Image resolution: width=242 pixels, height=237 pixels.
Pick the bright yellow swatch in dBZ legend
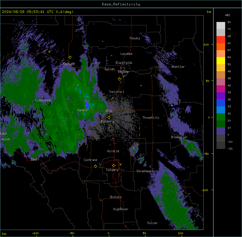221,61
